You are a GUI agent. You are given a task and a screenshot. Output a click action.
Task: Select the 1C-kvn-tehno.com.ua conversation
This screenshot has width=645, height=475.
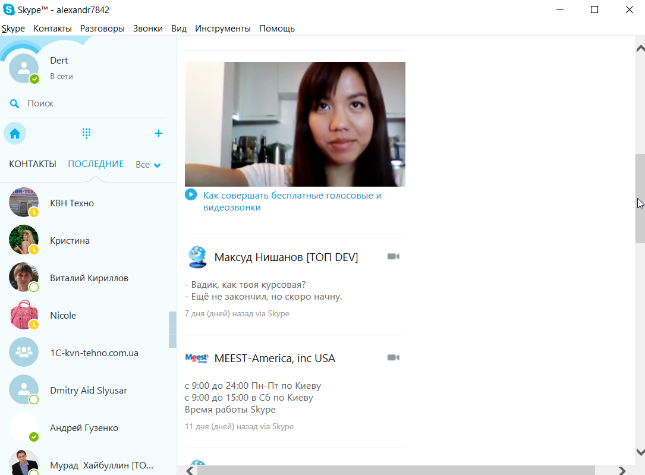point(84,352)
